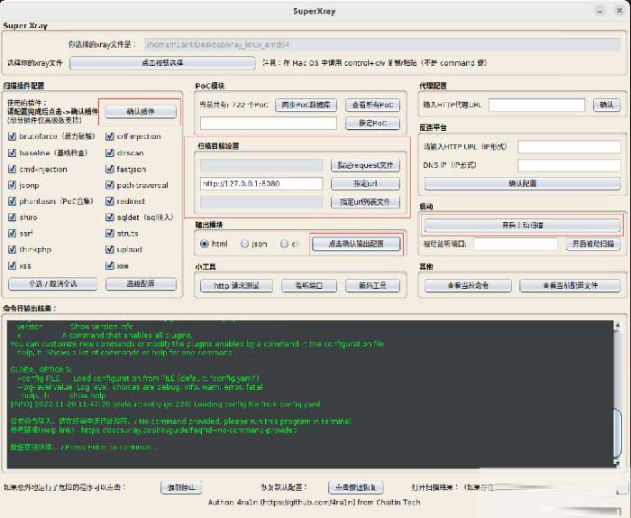Click the button to choose xray file
This screenshot has height=518, width=631.
pos(162,63)
